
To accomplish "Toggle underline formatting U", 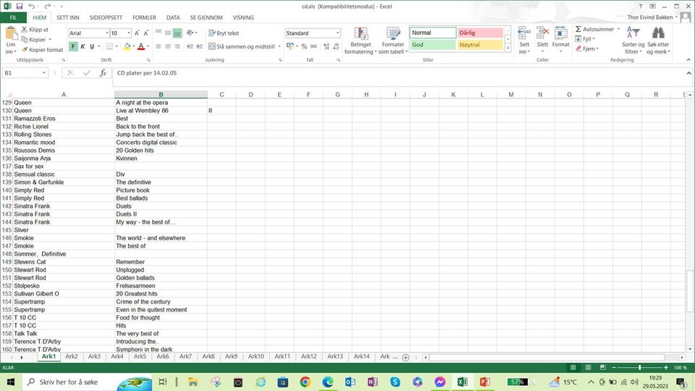I will (92, 46).
